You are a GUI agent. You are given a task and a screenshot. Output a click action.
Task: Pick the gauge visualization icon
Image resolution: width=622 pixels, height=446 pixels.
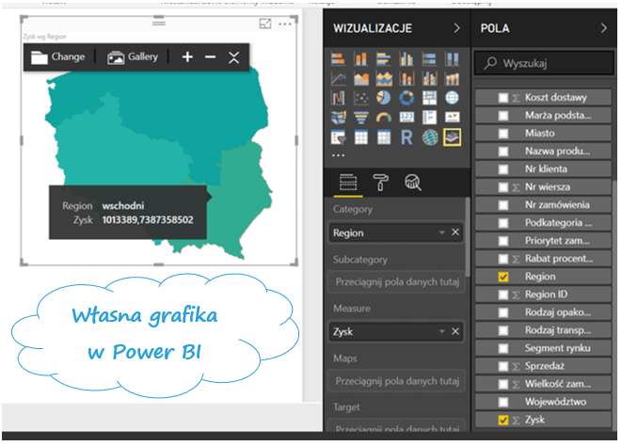click(x=384, y=118)
